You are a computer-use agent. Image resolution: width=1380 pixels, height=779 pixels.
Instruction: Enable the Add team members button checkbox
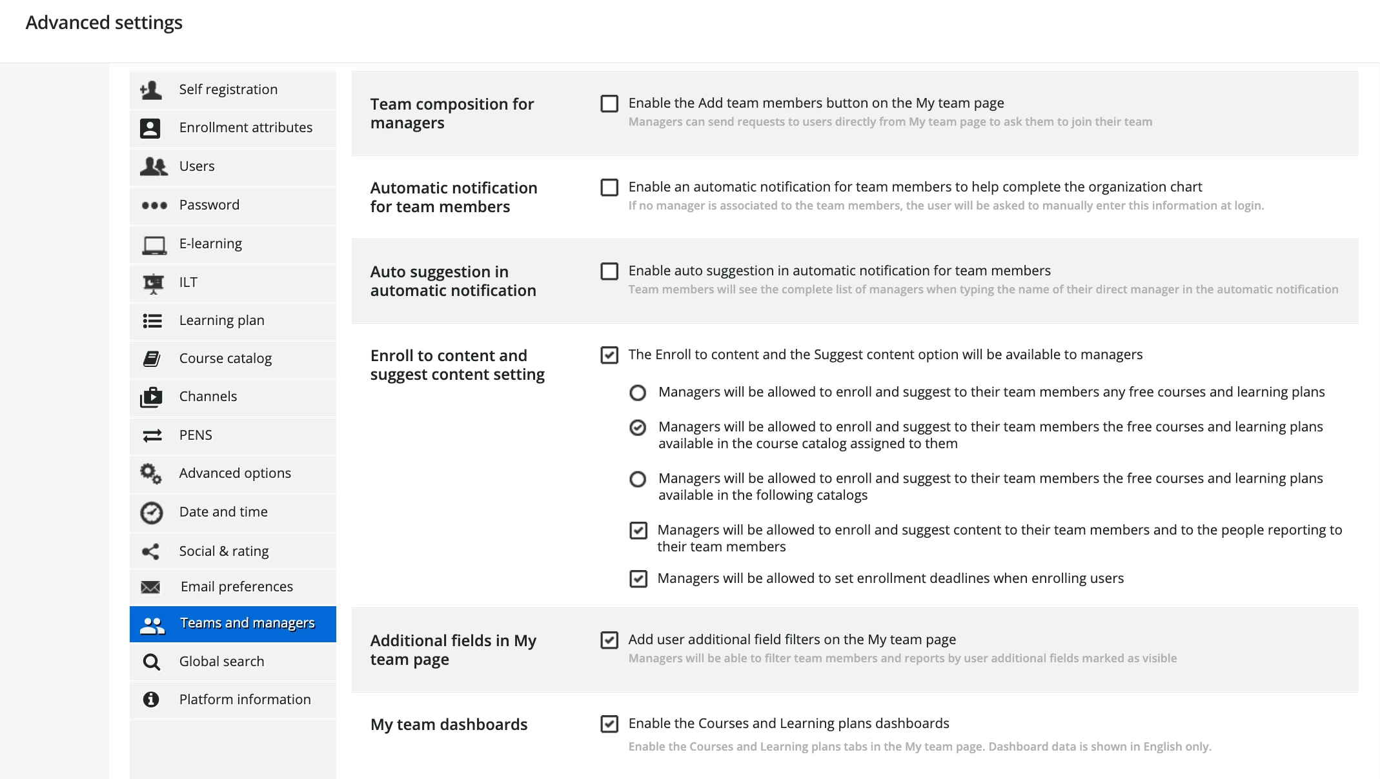609,104
